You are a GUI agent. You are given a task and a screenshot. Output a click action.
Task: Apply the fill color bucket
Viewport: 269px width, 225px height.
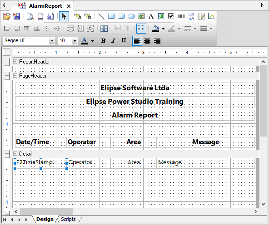click(x=156, y=29)
